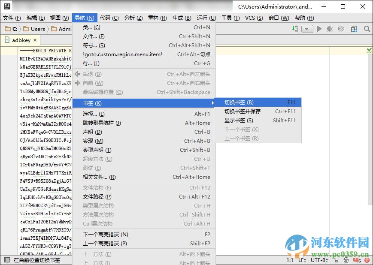Open the run configuration dropdown
Viewport: 373px width, 265px height.
point(306,29)
